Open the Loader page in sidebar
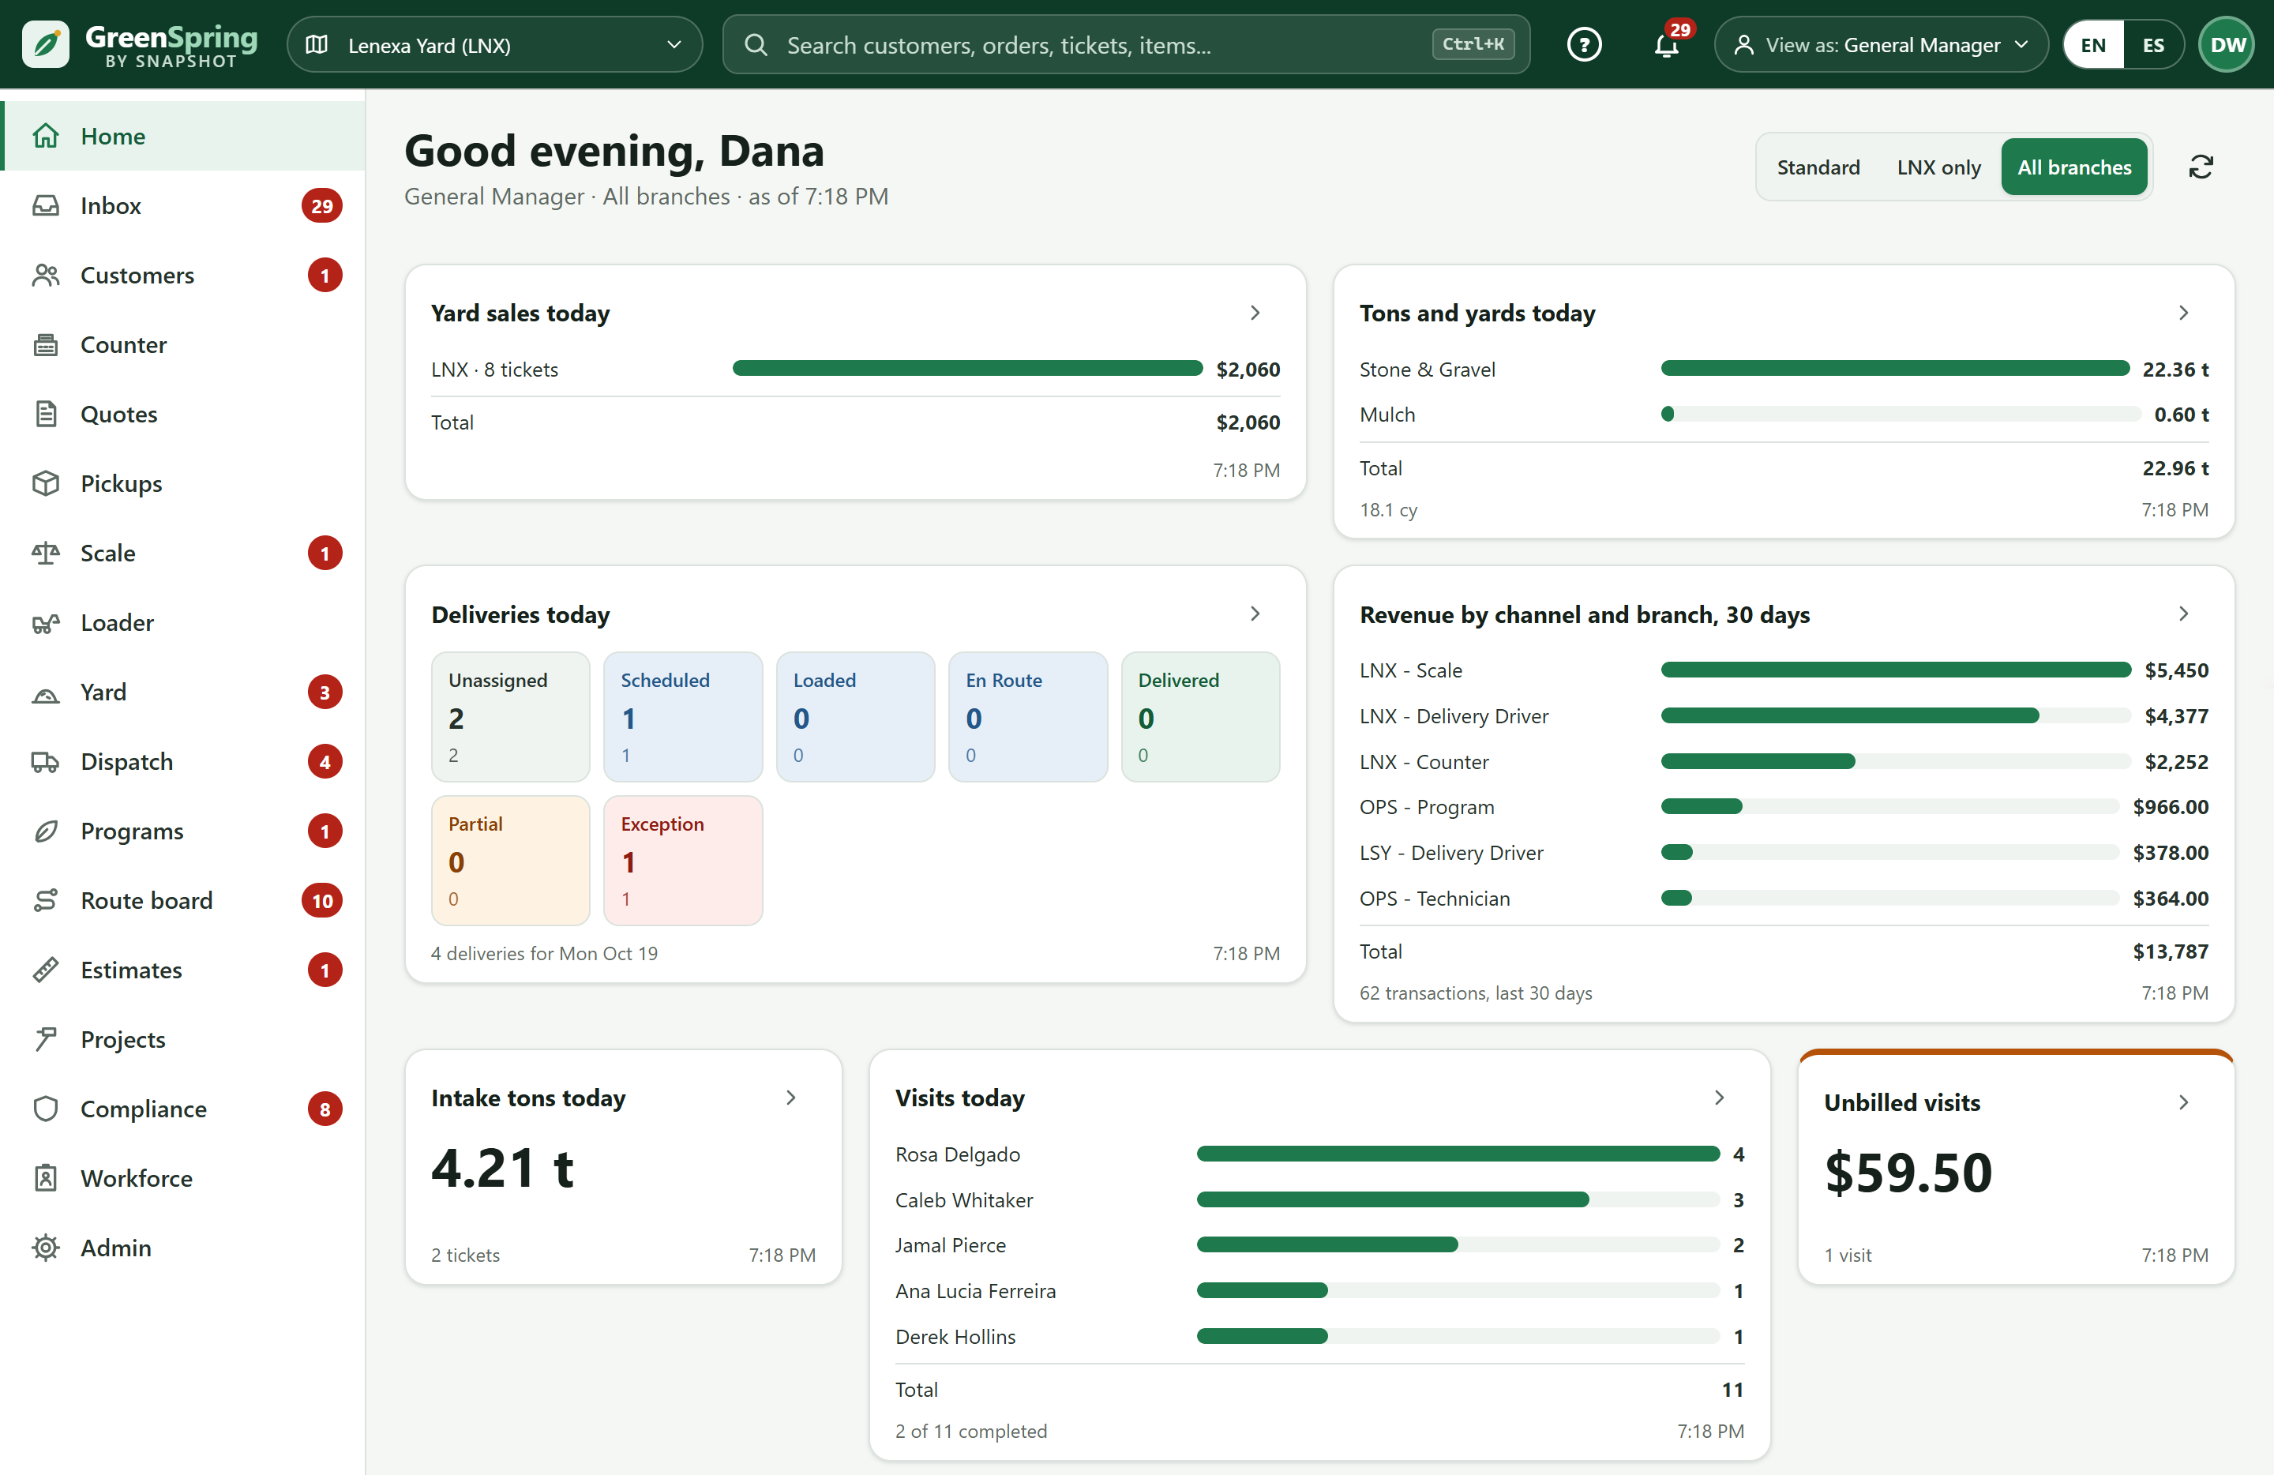This screenshot has height=1475, width=2274. [183, 623]
